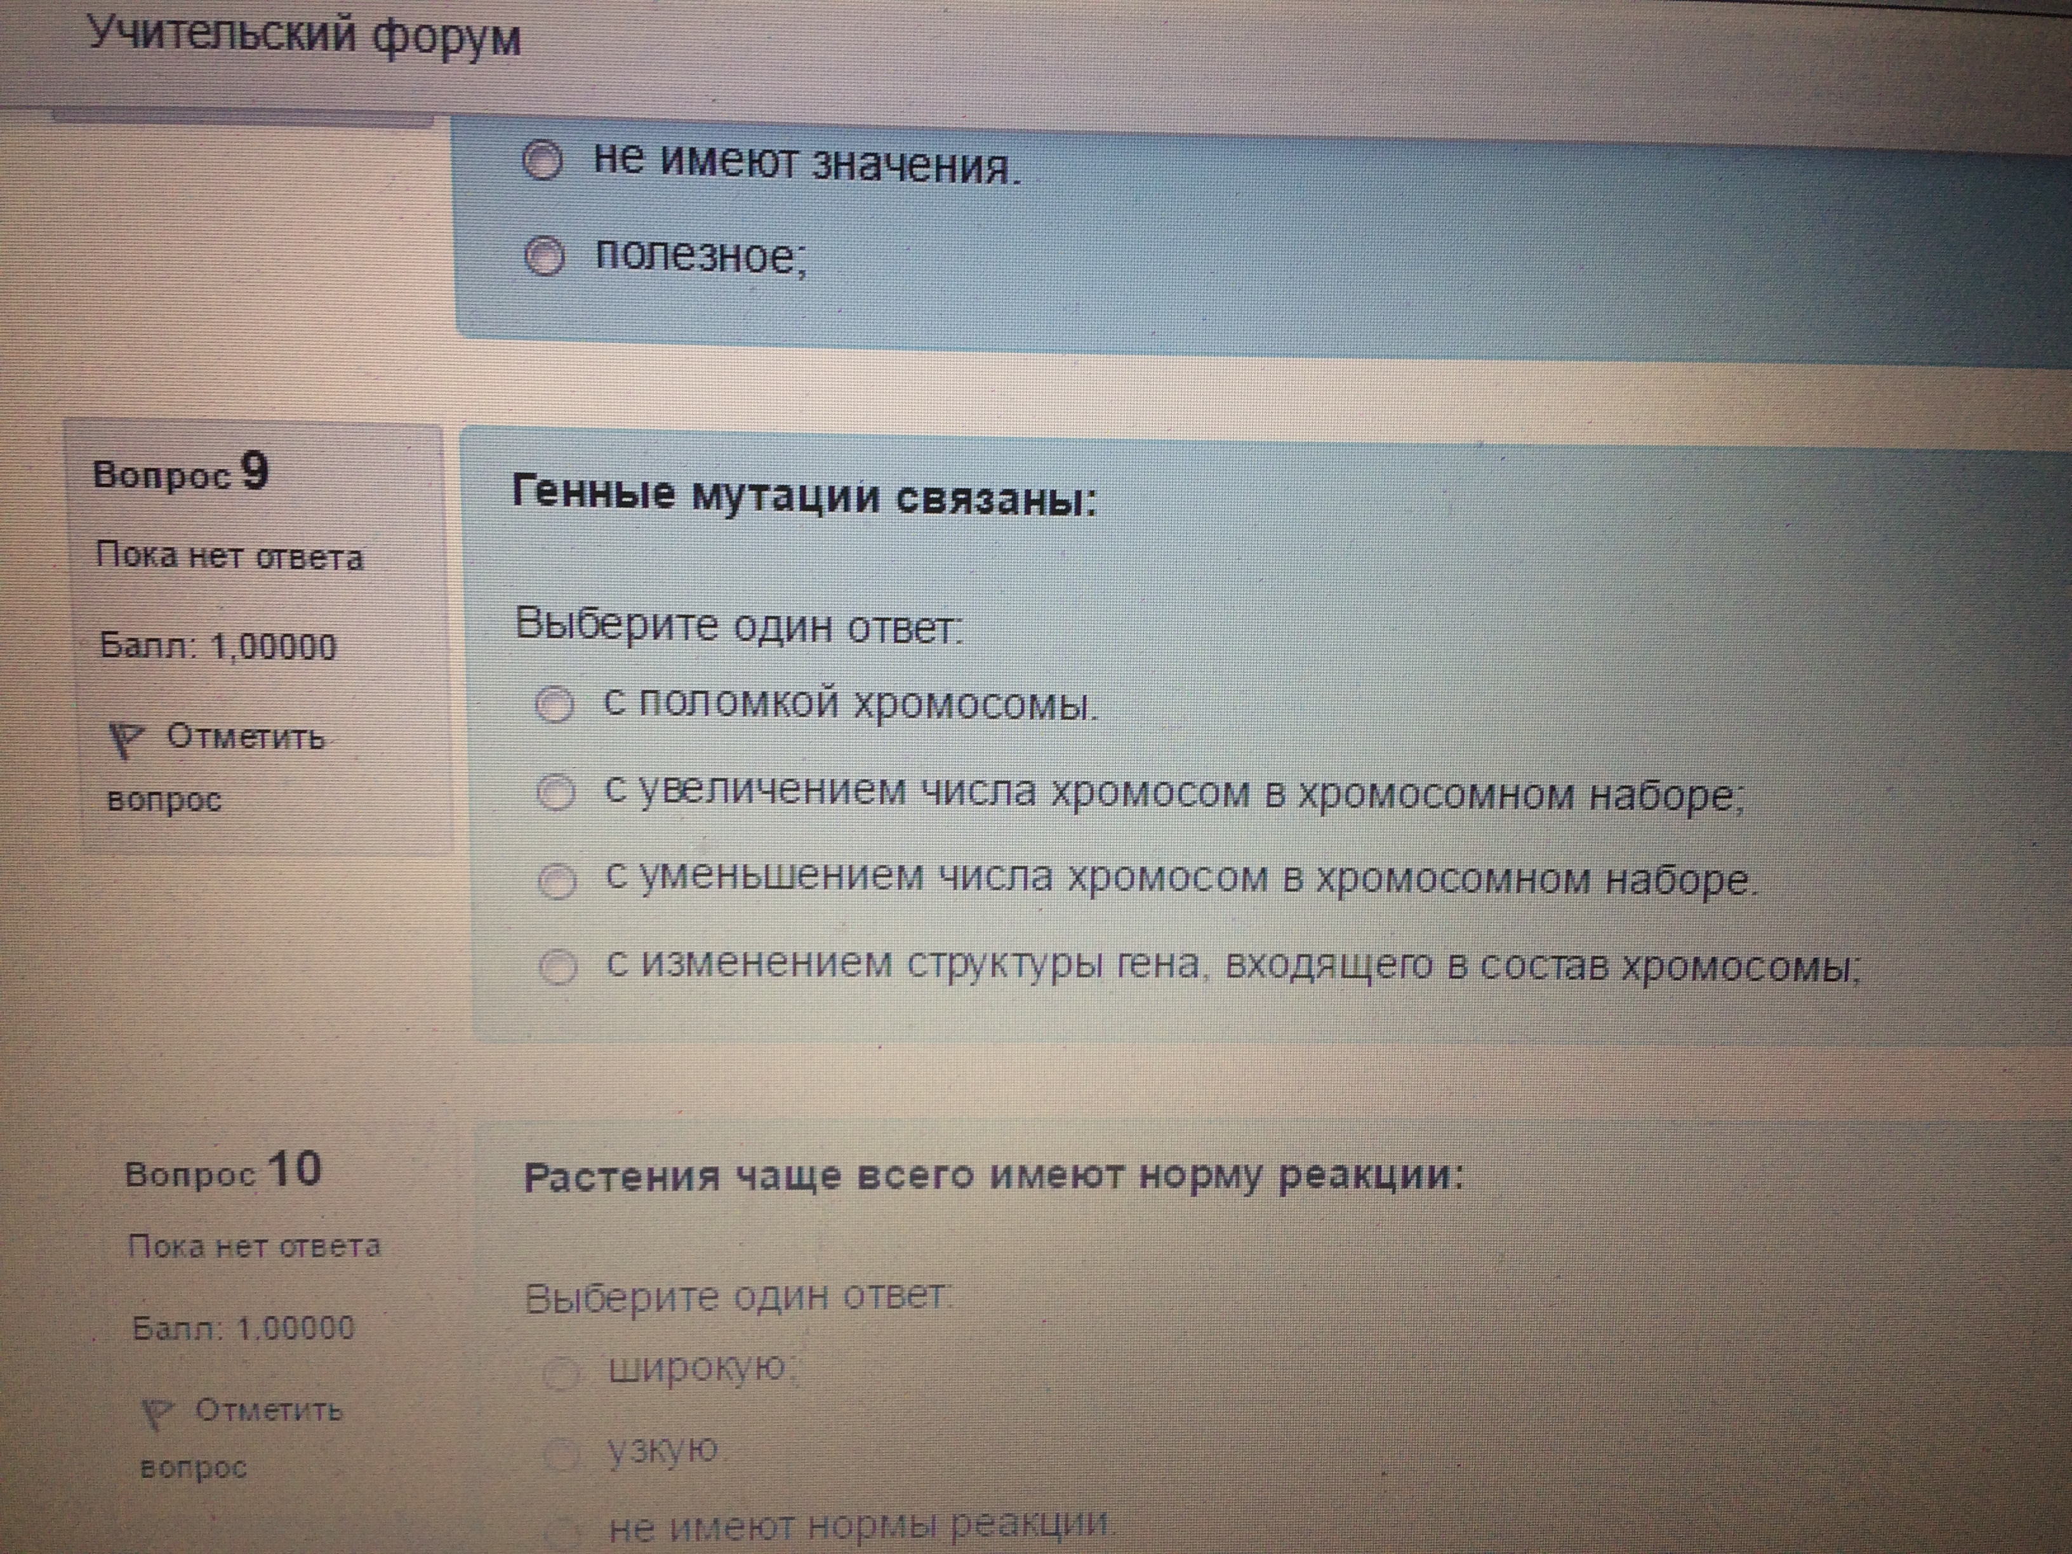2072x1554 pixels.
Task: Click 'Отметить вопрос' link for Question 10
Action: [268, 1410]
